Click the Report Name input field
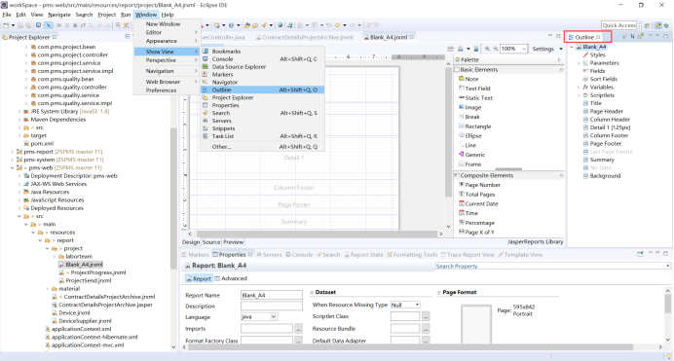The height and width of the screenshot is (361, 674). (x=271, y=295)
